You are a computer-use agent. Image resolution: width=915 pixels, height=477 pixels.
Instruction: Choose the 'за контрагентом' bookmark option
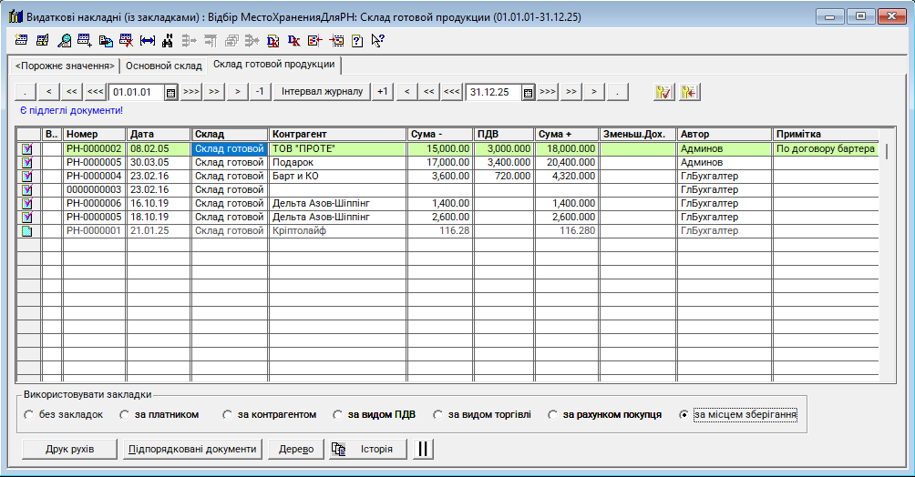228,415
